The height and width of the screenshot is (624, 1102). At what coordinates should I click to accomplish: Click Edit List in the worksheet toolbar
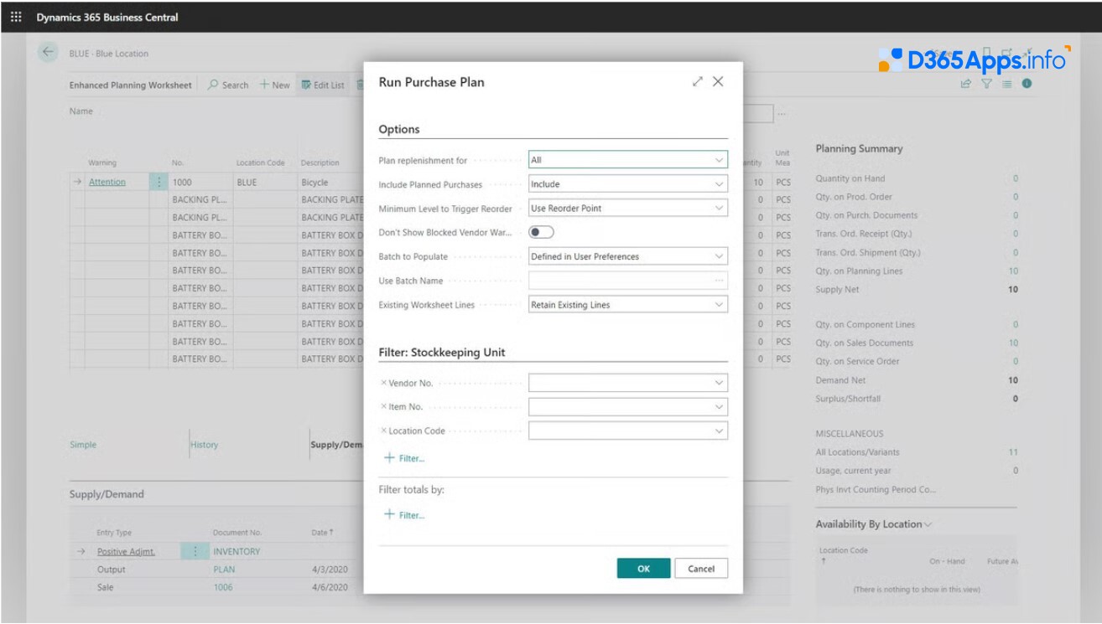pyautogui.click(x=322, y=85)
